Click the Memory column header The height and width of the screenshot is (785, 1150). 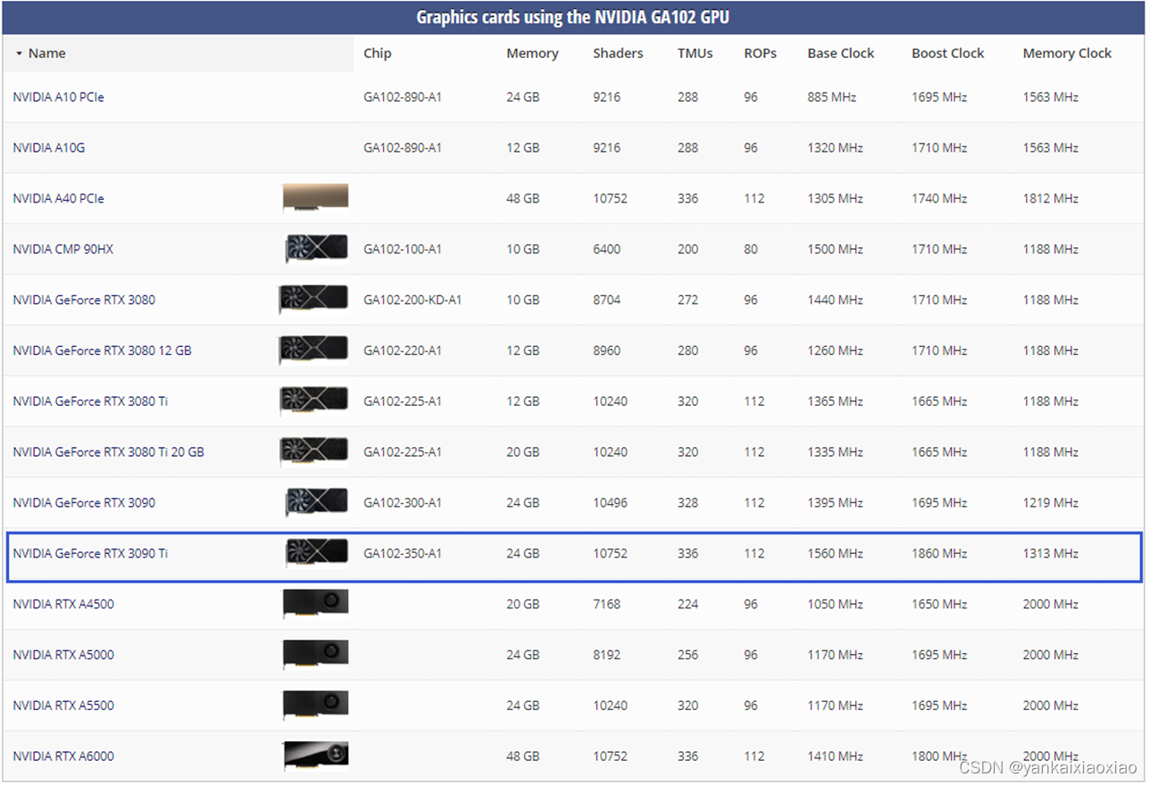click(x=532, y=54)
